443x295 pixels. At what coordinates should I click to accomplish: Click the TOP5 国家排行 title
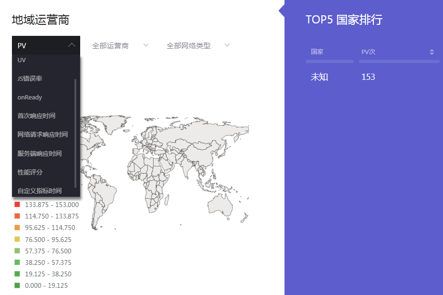(344, 20)
